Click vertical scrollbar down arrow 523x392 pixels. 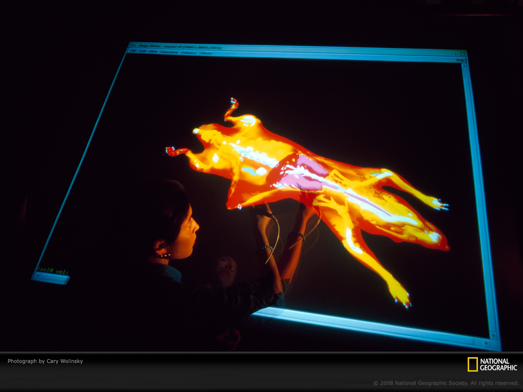tap(493, 335)
